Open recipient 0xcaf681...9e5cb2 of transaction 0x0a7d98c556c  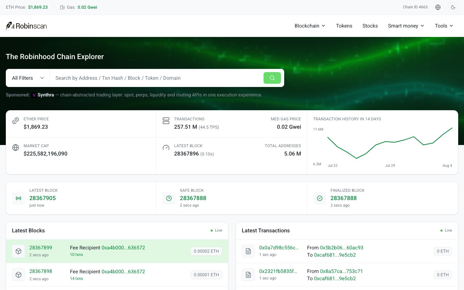coord(335,255)
